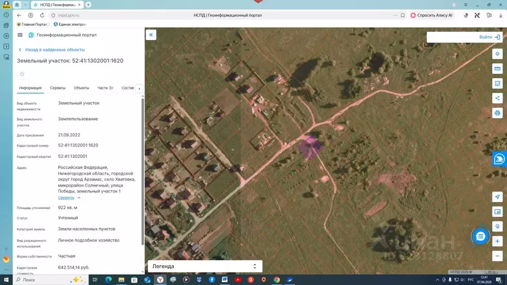Select the ruler measurement tool

pyautogui.click(x=498, y=68)
